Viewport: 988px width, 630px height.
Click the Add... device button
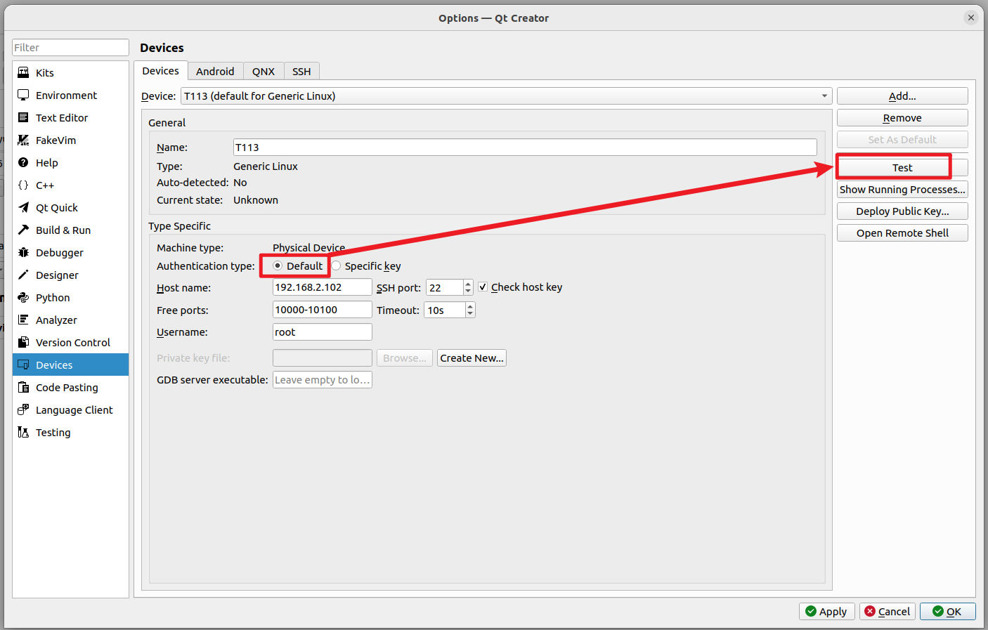[902, 96]
